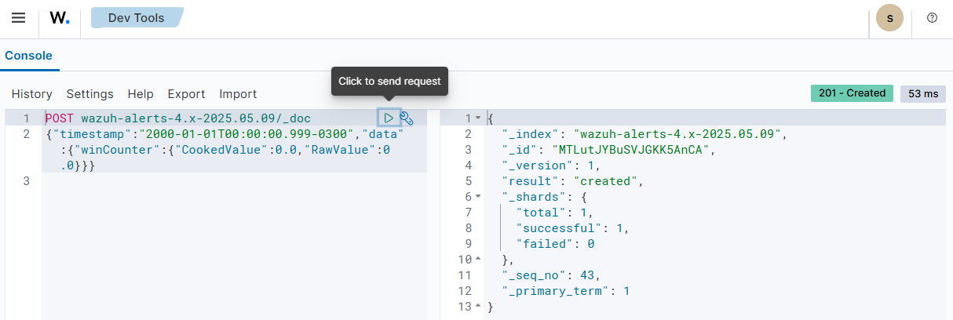Open the wrench request options icon
Viewport: 953px width, 320px height.
pyautogui.click(x=407, y=118)
